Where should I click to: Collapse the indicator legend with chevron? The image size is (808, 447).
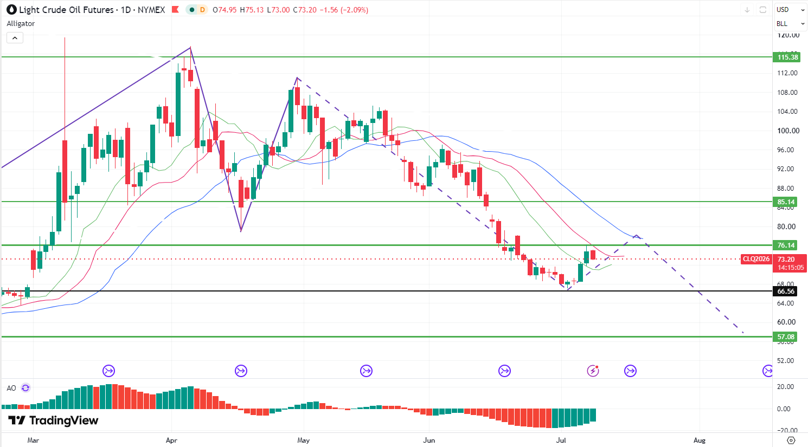[15, 38]
